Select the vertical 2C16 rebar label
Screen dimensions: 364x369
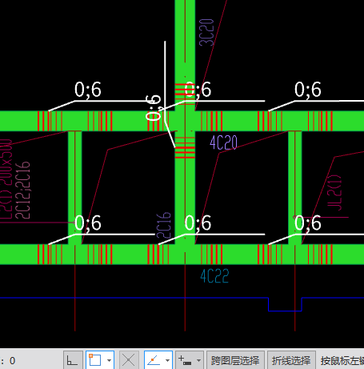click(x=163, y=225)
